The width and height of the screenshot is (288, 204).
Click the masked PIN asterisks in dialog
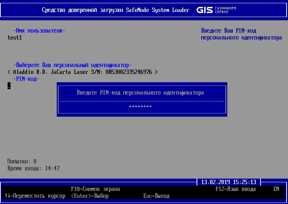coord(140,107)
